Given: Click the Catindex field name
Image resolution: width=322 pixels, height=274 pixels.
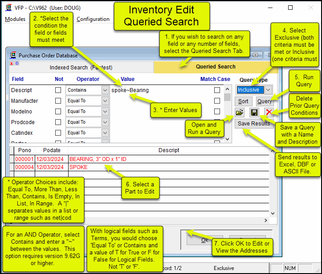Looking at the screenshot, I should coord(22,133).
